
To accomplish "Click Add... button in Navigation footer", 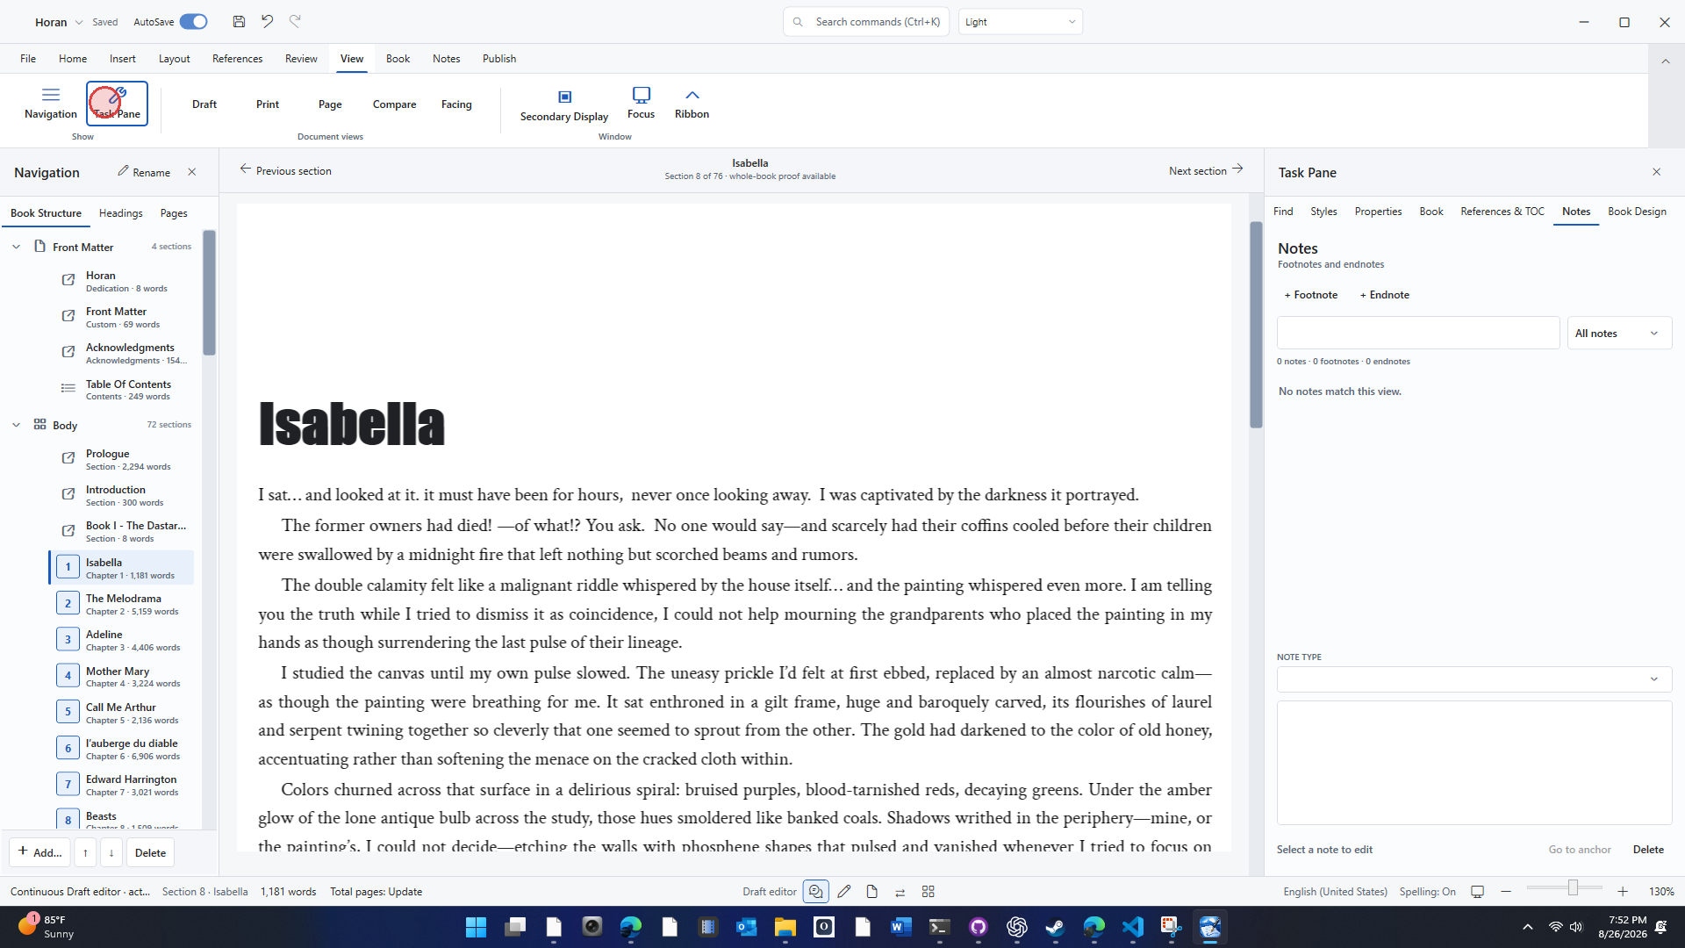I will click(x=39, y=852).
